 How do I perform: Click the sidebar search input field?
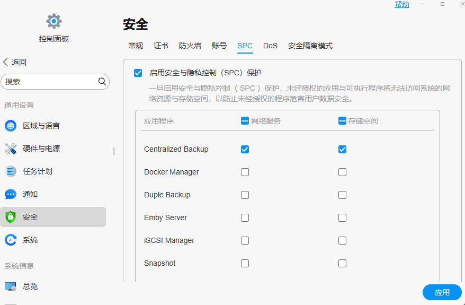pyautogui.click(x=50, y=82)
